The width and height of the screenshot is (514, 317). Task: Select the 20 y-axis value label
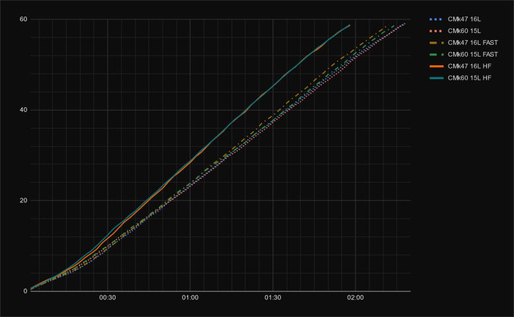pos(23,200)
